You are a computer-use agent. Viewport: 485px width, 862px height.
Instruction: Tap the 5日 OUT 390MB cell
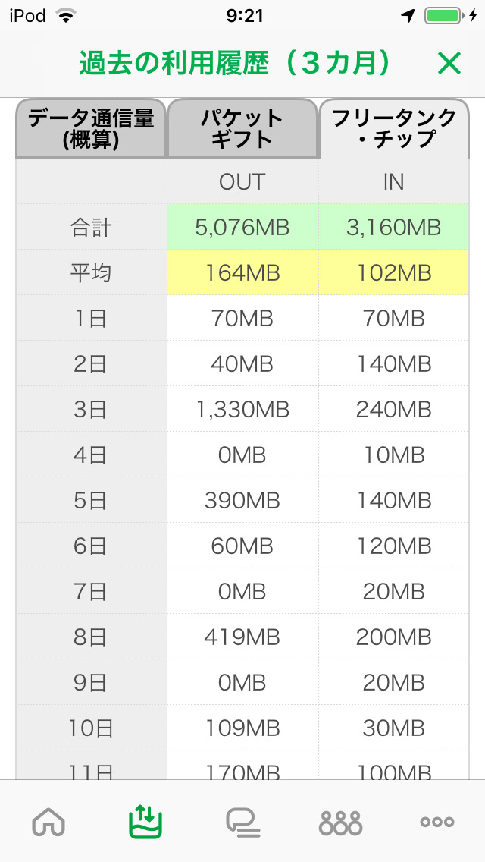tap(242, 500)
